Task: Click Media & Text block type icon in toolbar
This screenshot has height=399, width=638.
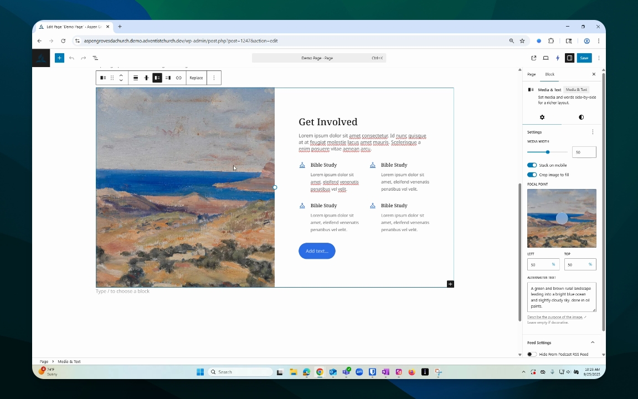Action: (103, 78)
